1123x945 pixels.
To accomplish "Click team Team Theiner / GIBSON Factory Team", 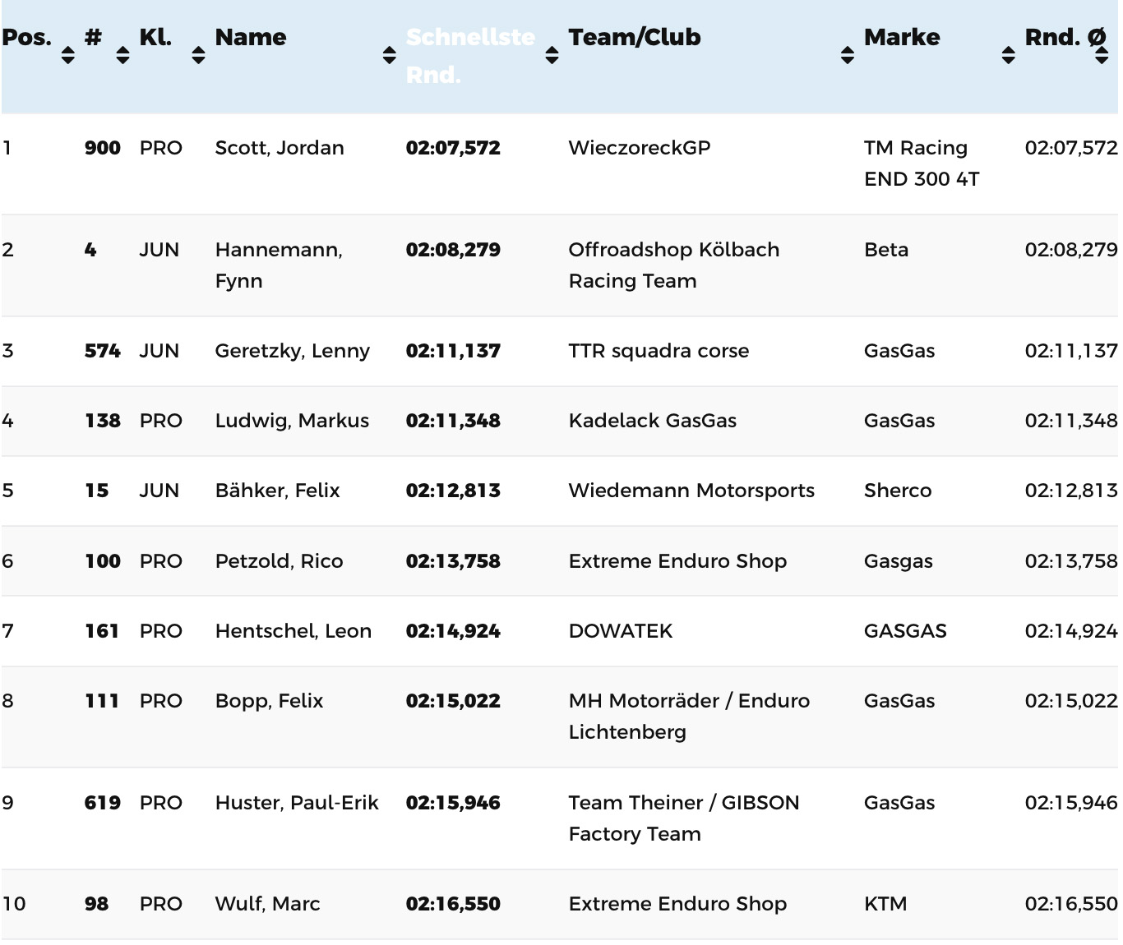I will (684, 818).
